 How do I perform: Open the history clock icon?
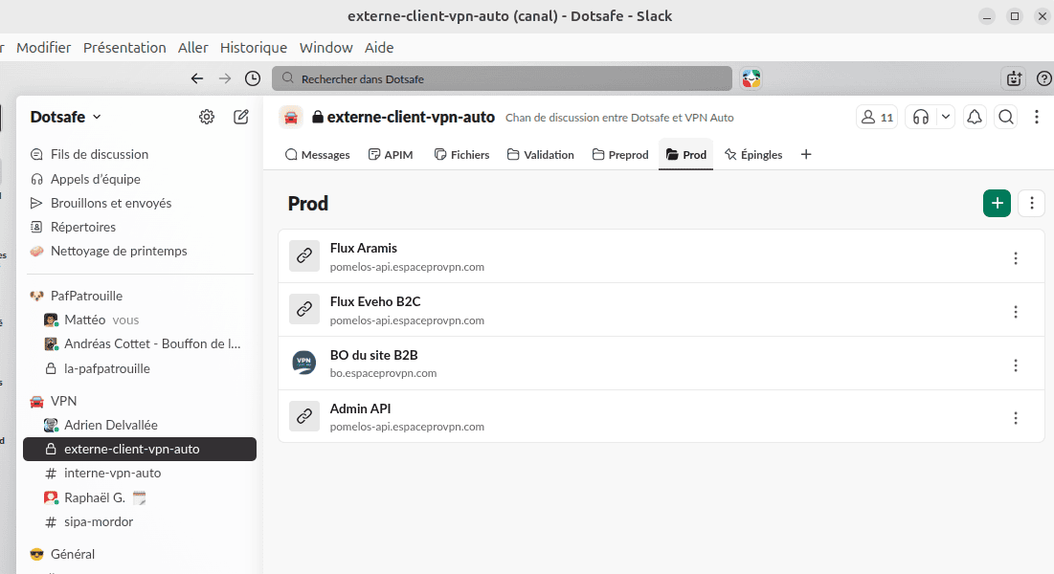pyautogui.click(x=253, y=78)
